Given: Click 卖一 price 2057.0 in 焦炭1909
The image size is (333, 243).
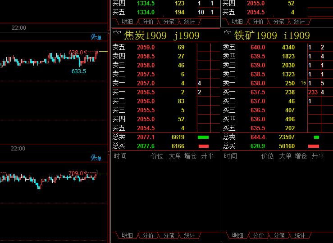Looking at the screenshot, I should click(x=146, y=83).
